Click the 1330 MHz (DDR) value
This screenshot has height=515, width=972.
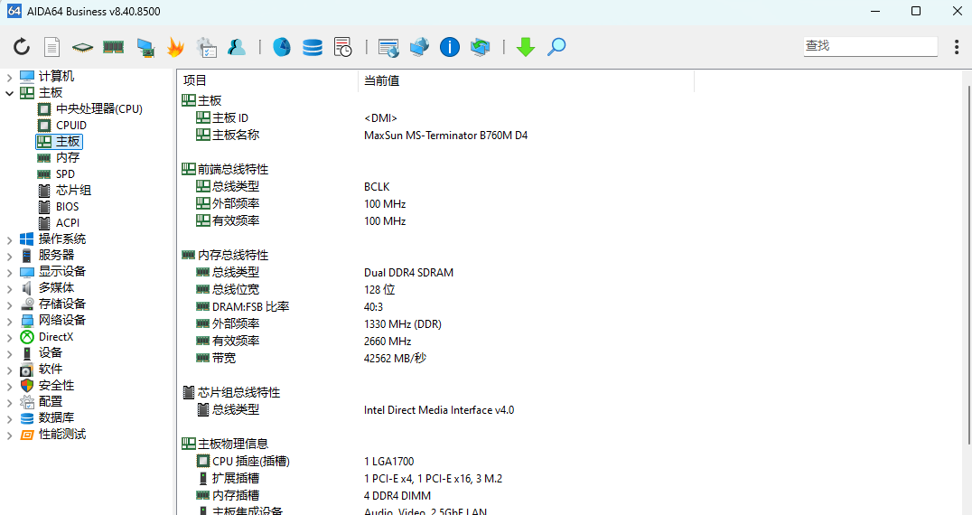(x=402, y=324)
